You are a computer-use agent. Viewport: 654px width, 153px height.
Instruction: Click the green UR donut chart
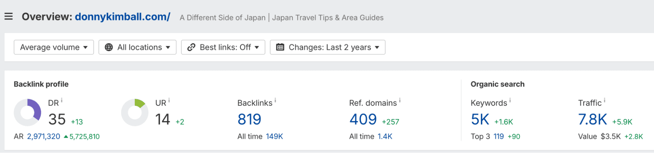pyautogui.click(x=135, y=112)
